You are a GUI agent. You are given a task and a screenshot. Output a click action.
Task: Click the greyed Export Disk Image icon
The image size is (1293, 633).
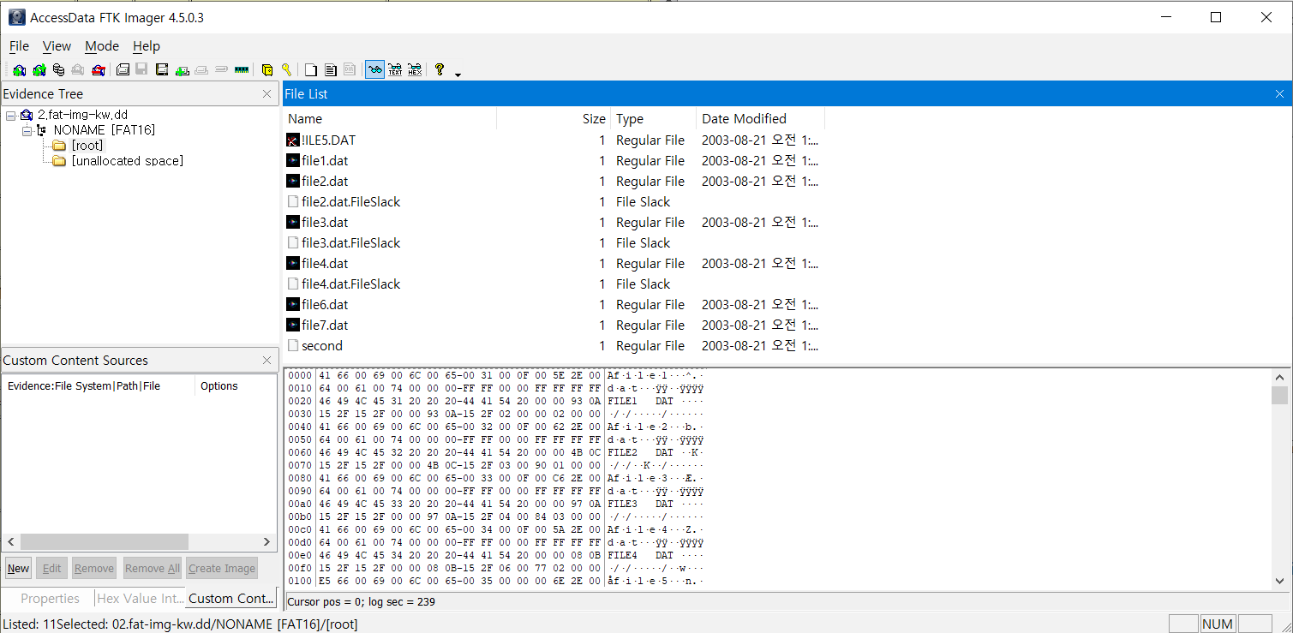coord(141,70)
